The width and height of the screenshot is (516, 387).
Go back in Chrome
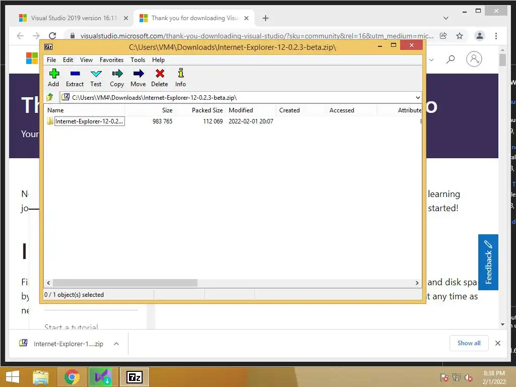point(20,36)
